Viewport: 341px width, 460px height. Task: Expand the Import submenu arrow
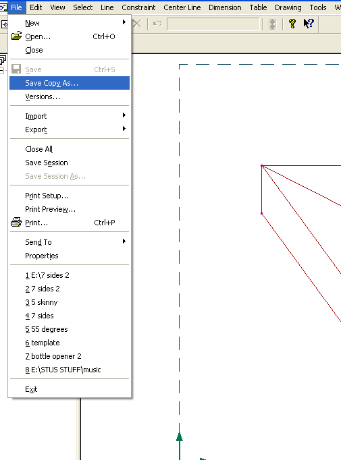(x=124, y=115)
